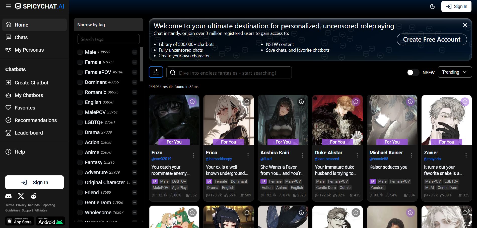Check the Female tag checkbox

tap(80, 62)
